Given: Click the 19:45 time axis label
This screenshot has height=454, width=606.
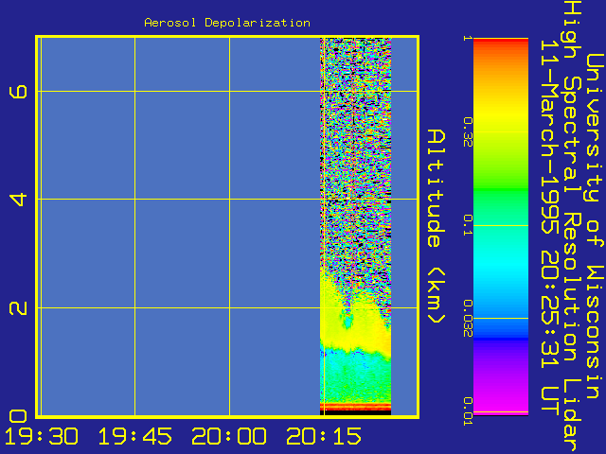Looking at the screenshot, I should click(x=134, y=437).
